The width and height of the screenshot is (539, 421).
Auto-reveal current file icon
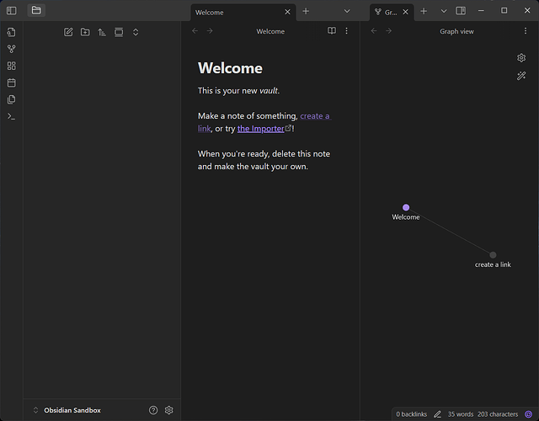click(119, 32)
